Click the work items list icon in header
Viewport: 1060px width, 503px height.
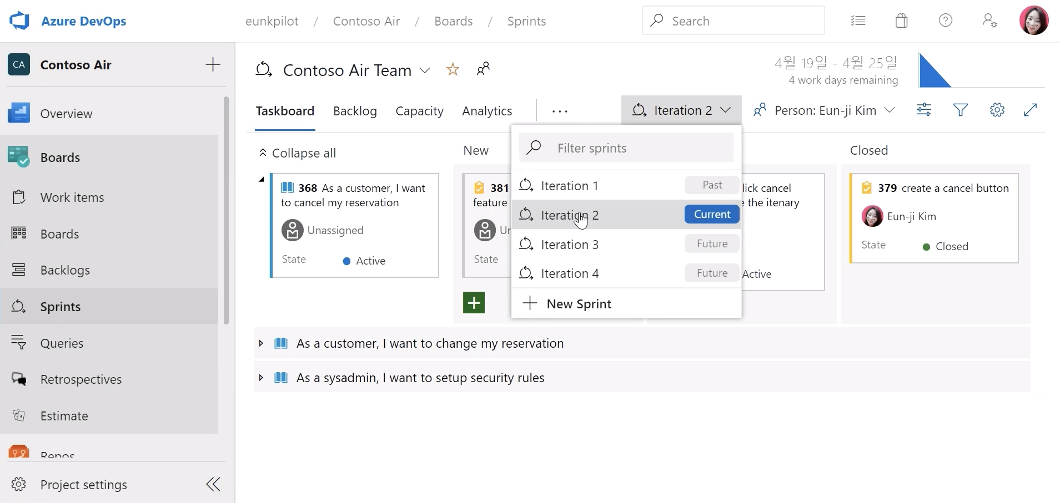click(858, 21)
